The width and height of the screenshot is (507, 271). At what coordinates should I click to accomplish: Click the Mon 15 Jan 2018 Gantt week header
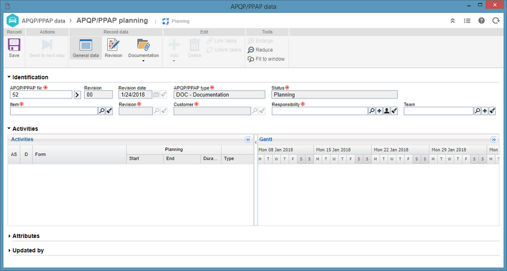pyautogui.click(x=343, y=150)
